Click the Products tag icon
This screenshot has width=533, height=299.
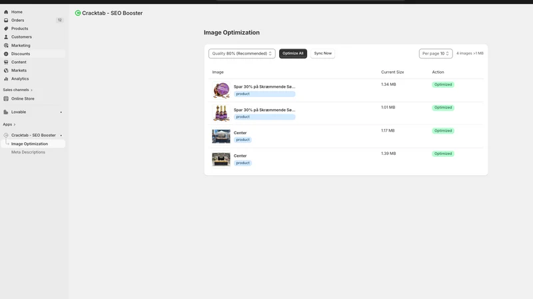click(x=6, y=29)
